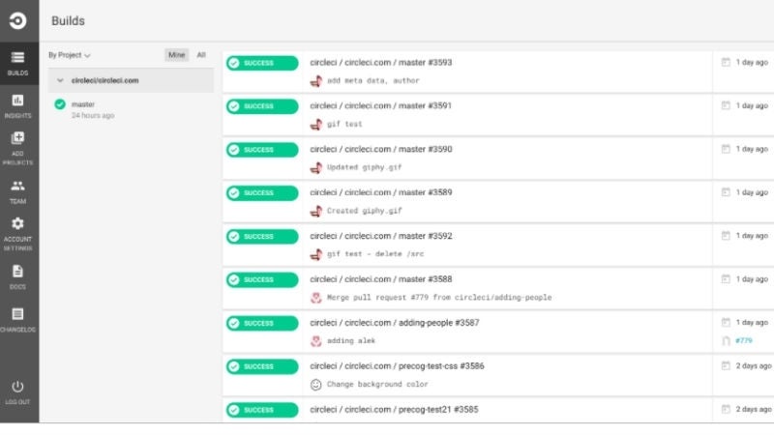Click commit message 'Created giphy.gif'
This screenshot has width=774, height=435.
click(x=365, y=211)
